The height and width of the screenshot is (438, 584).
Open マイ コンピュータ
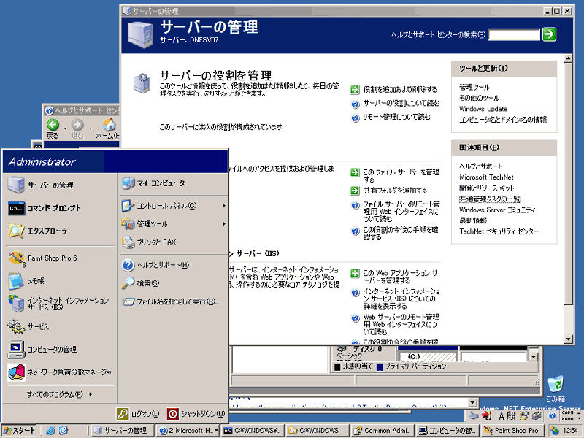coord(157,184)
